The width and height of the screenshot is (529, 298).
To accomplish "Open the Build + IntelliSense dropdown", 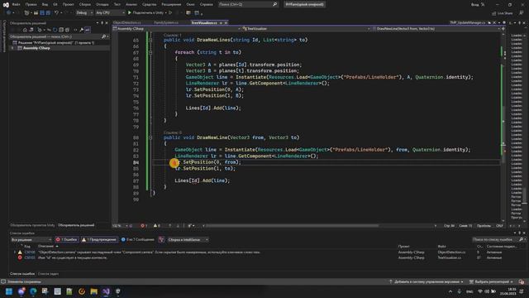I will click(188, 239).
